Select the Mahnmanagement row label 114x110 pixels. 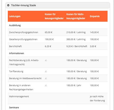point(19,96)
